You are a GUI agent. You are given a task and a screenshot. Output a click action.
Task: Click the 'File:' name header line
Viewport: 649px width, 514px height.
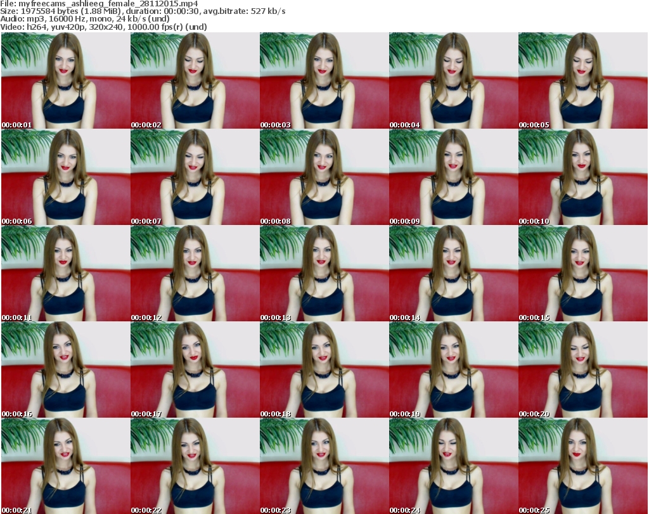pyautogui.click(x=99, y=4)
